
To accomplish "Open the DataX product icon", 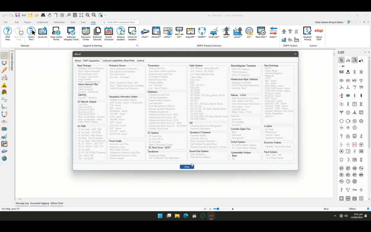I will point(274,33).
